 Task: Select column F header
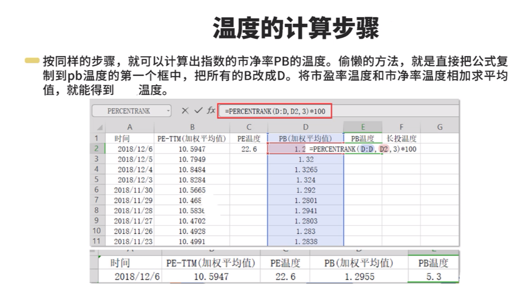tap(401, 127)
